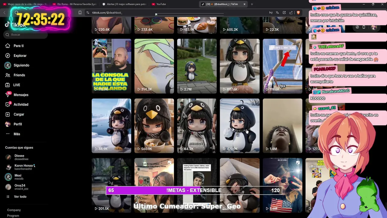This screenshot has width=387, height=218.
Task: Click the share icon in address bar
Action: (x=291, y=12)
